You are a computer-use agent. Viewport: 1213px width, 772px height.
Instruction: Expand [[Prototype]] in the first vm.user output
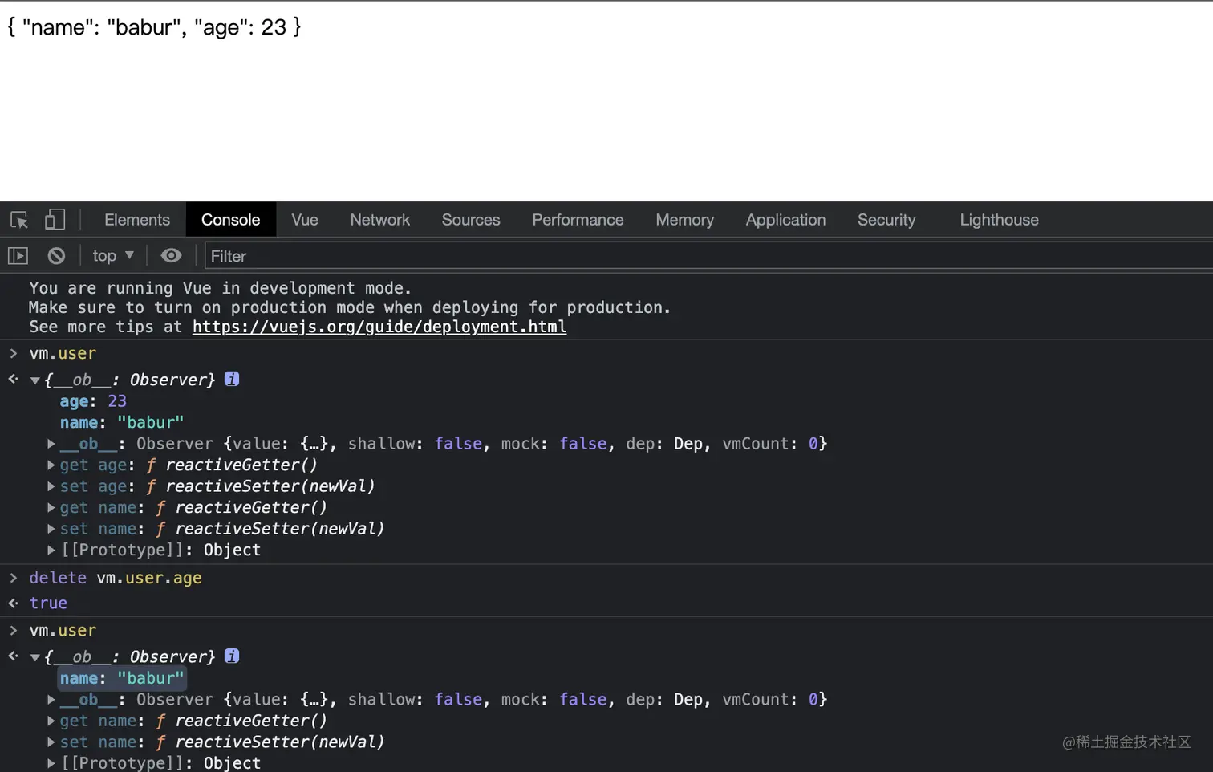pos(51,550)
